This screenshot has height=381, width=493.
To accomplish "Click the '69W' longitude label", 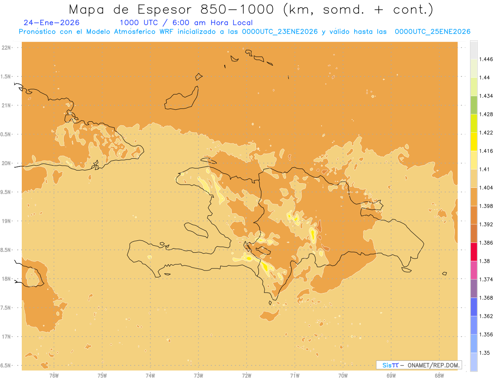I will coord(391,376).
